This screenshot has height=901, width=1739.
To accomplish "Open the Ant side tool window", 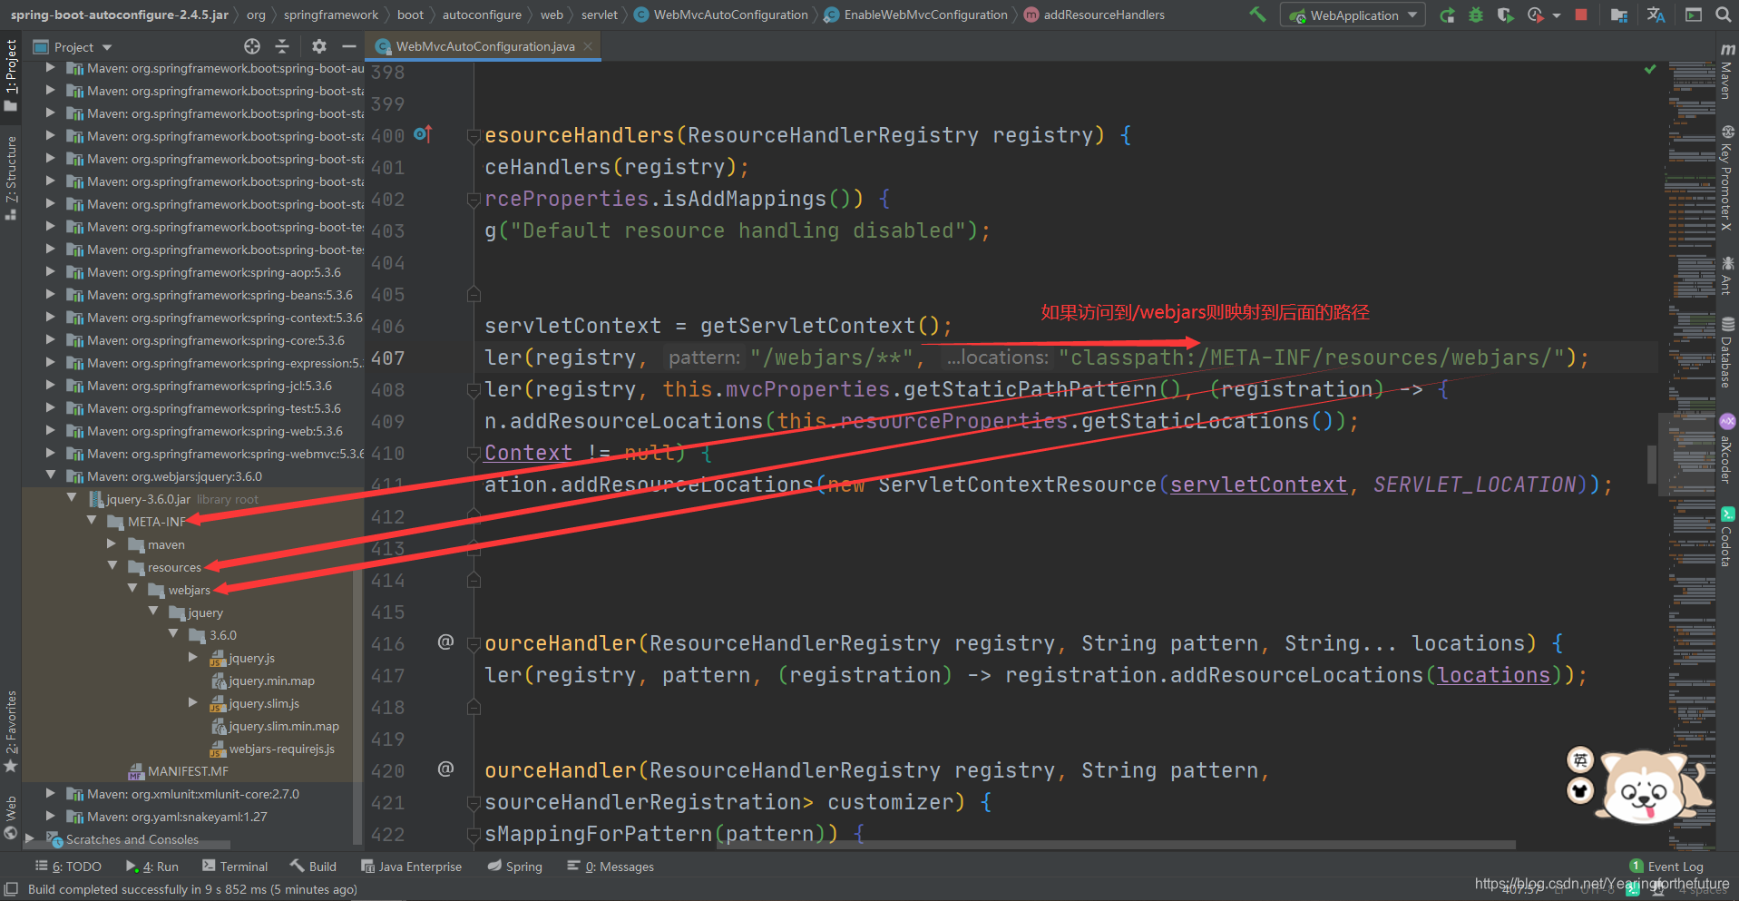I will [1727, 277].
